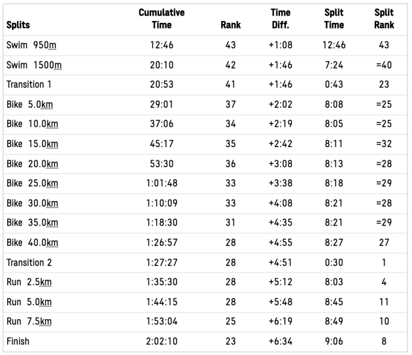Click the Split Rank column header
Screen dimensions: 412x355
coord(384,19)
